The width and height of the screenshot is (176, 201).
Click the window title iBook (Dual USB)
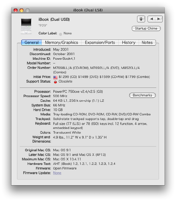pos(88,10)
